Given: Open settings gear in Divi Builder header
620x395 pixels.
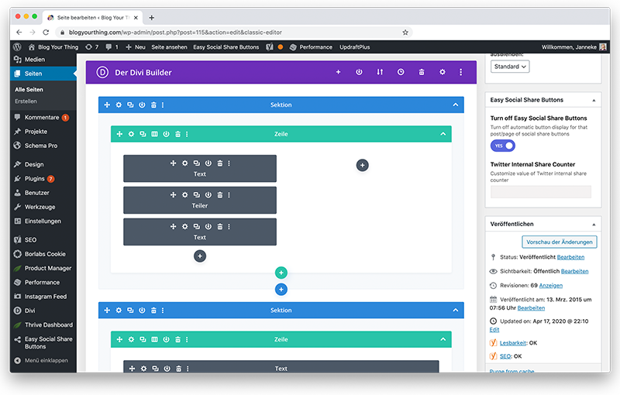Looking at the screenshot, I should (x=442, y=72).
